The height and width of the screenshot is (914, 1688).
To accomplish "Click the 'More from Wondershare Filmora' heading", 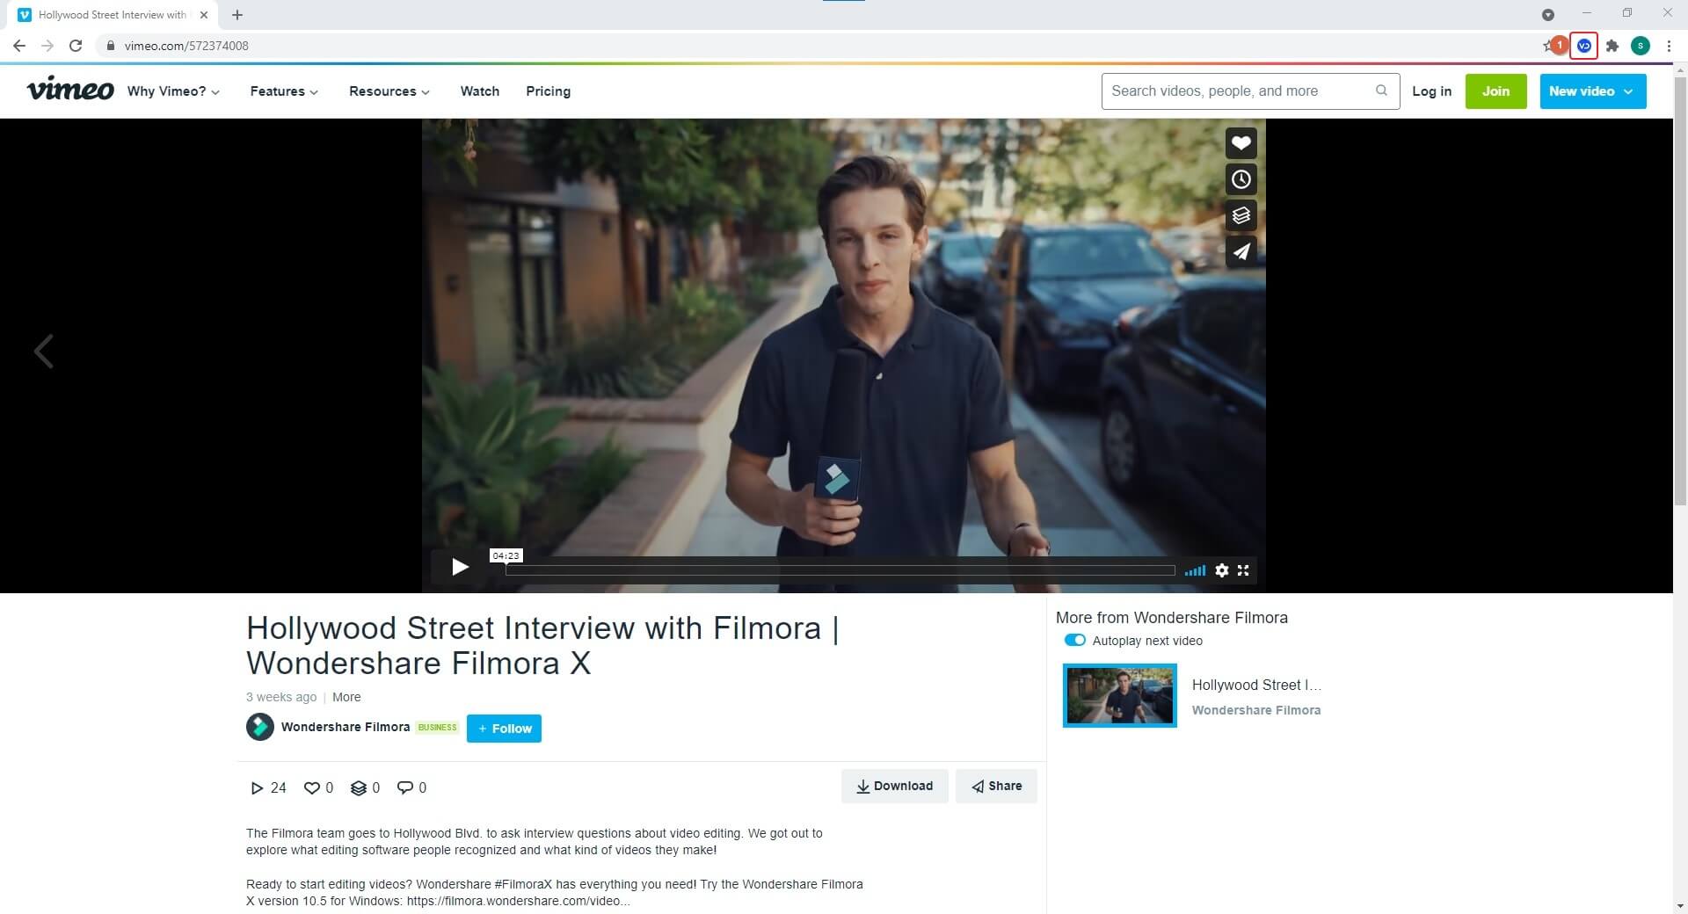I will coord(1172,618).
